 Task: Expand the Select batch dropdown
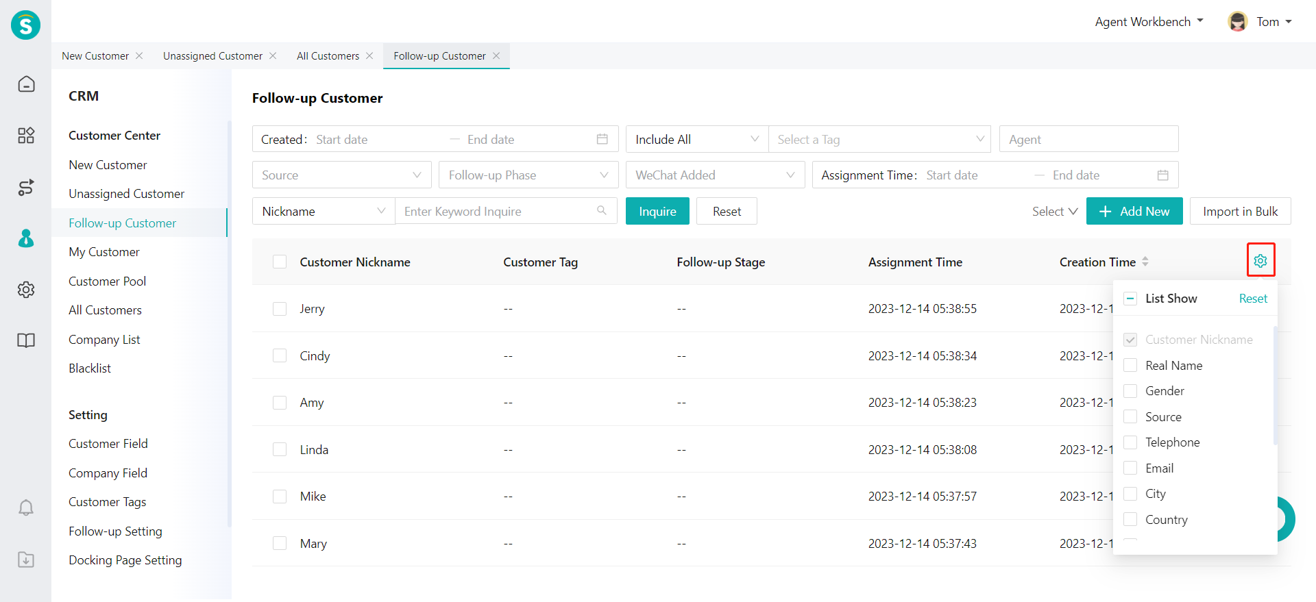point(1055,212)
